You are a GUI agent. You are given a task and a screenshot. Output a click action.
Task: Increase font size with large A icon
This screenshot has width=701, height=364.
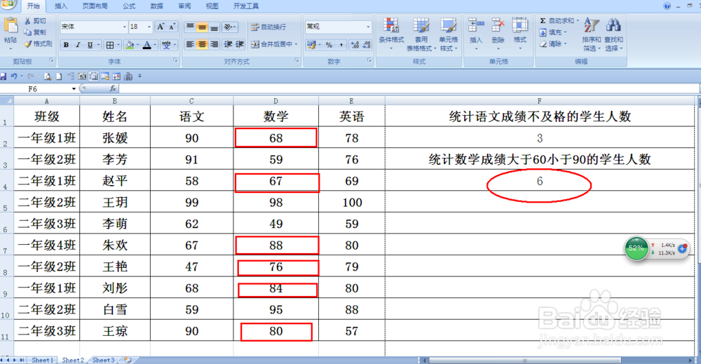(x=161, y=27)
